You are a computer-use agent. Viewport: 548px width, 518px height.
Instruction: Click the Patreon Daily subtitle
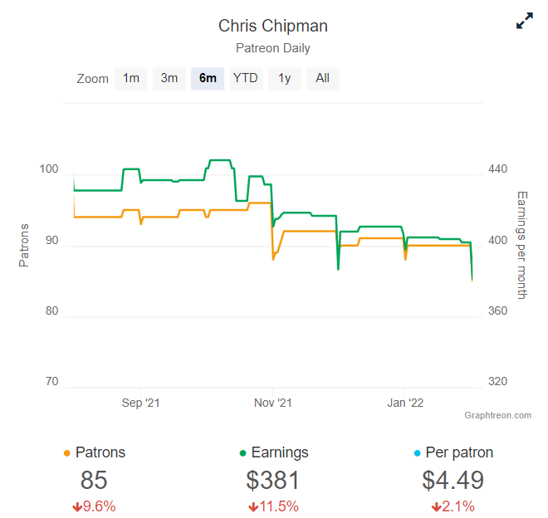point(273,48)
